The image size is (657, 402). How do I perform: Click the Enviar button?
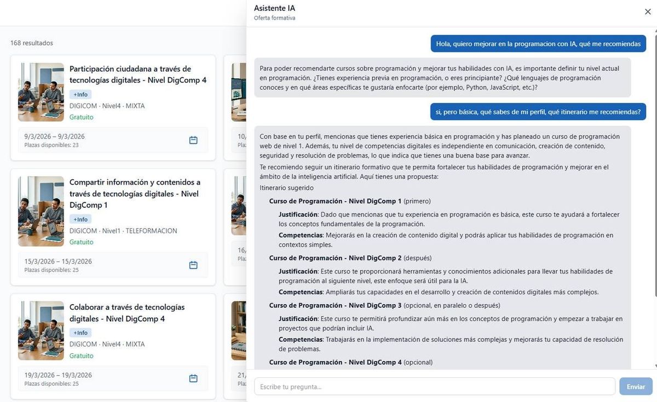[636, 387]
